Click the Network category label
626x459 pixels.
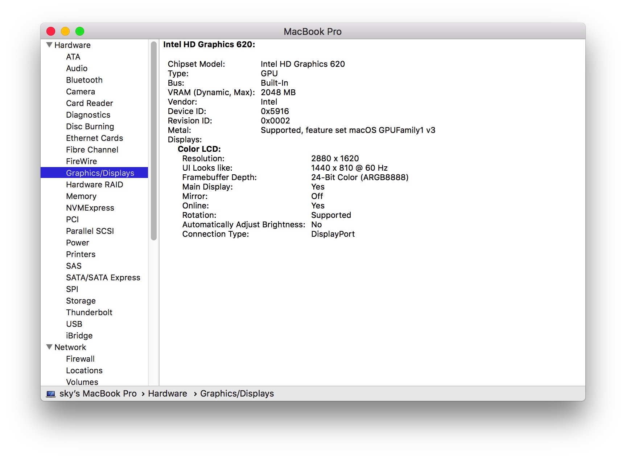(70, 347)
